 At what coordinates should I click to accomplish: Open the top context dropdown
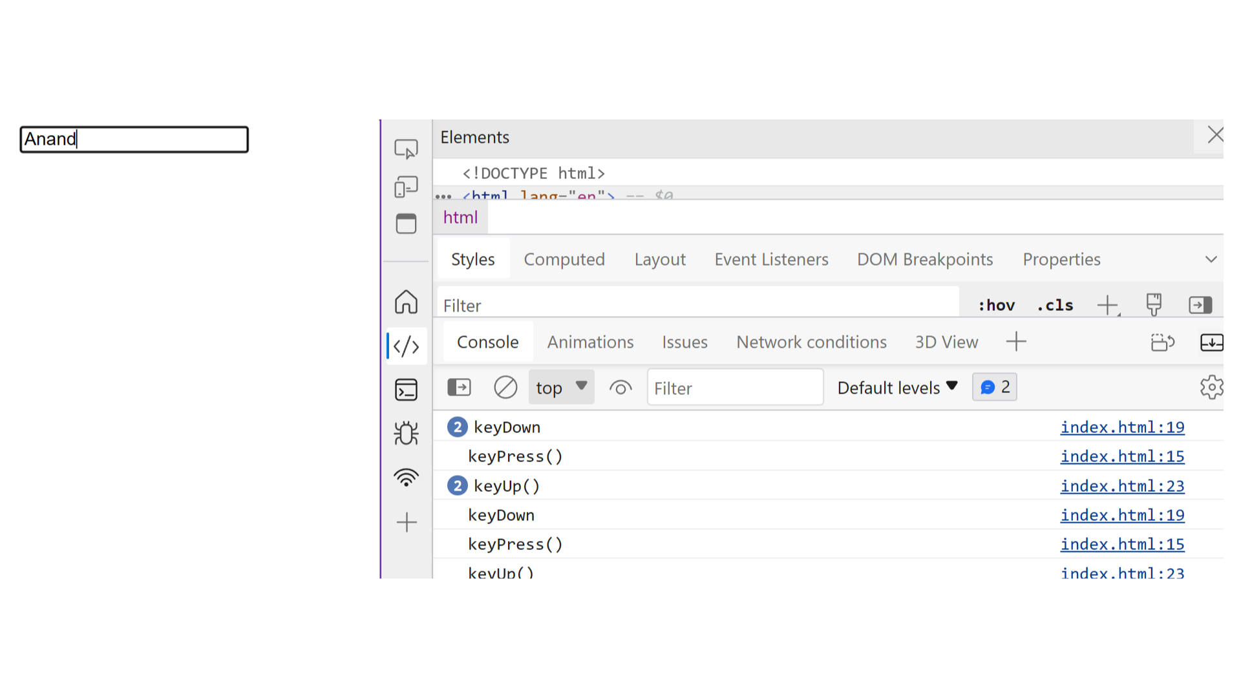click(561, 387)
